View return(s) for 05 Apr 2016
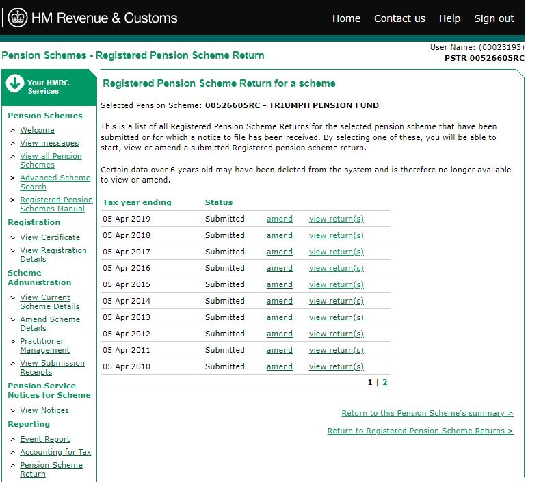This screenshot has width=541, height=482. click(337, 268)
